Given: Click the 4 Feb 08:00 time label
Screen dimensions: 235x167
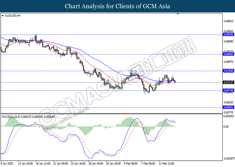Looking at the screenshot, I should click(x=131, y=164).
